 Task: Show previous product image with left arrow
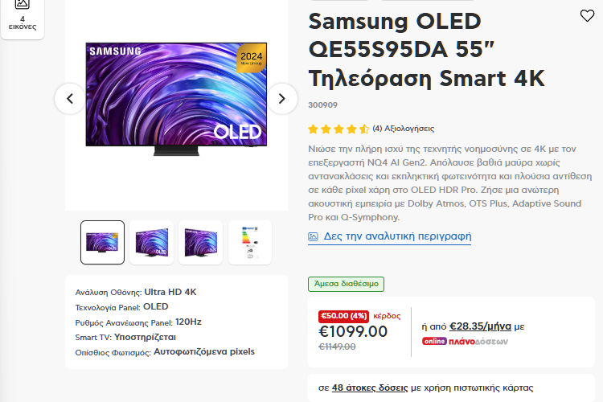coord(70,98)
